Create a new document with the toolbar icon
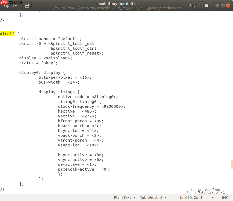The image size is (233, 201). click(27, 6)
